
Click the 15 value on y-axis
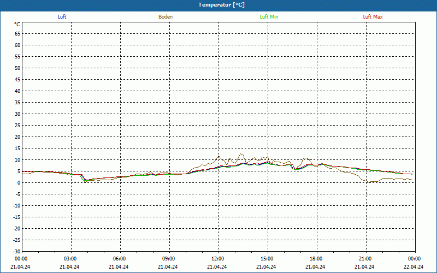click(17, 149)
